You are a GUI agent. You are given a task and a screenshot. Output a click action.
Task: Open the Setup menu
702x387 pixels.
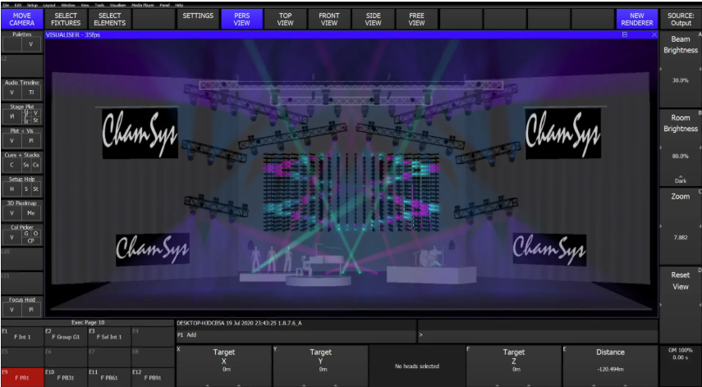[32, 5]
